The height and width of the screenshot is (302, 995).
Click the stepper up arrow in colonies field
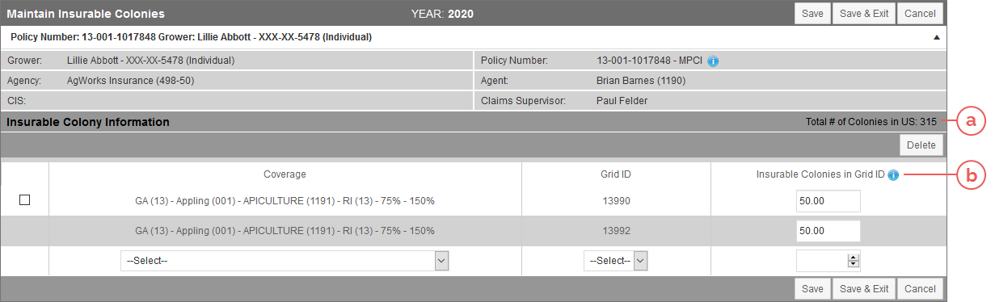coord(854,257)
